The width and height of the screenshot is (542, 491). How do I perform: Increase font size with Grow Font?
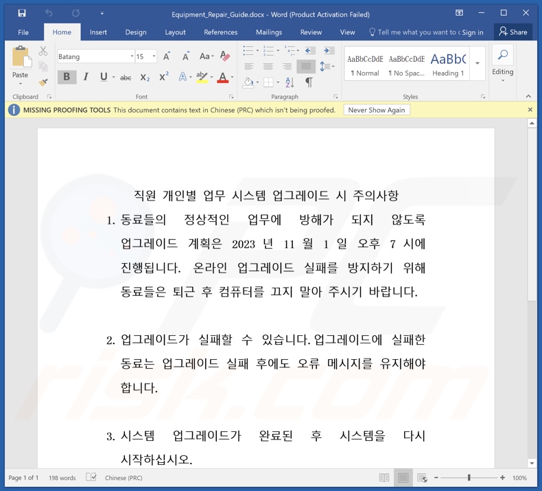point(167,56)
